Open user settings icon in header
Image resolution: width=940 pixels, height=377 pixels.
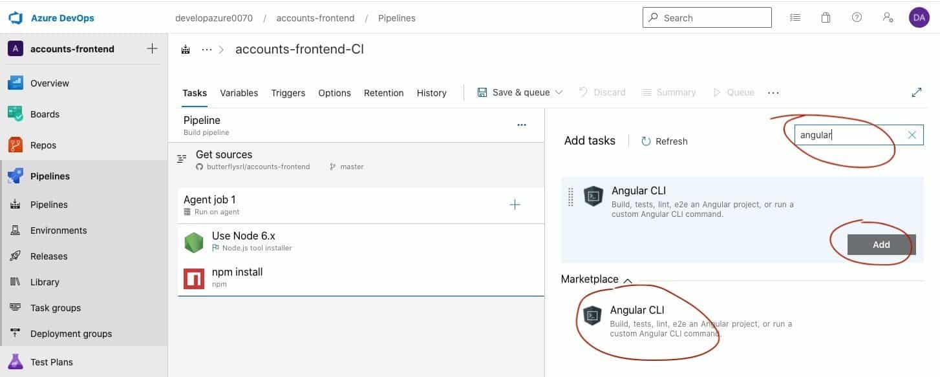(x=888, y=18)
